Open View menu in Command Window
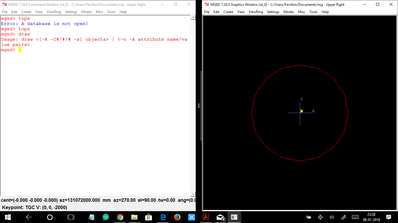 tap(39, 12)
